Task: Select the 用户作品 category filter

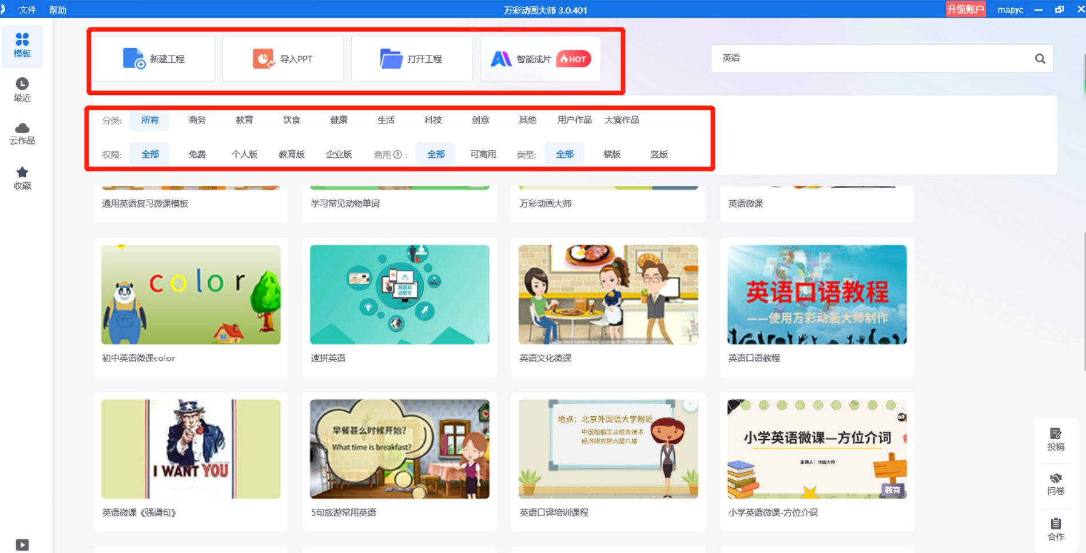Action: [575, 120]
